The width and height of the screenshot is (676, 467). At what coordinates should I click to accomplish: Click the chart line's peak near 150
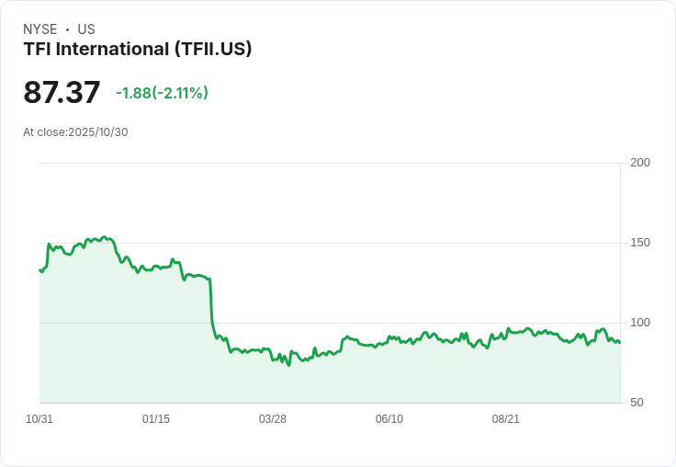coord(104,237)
